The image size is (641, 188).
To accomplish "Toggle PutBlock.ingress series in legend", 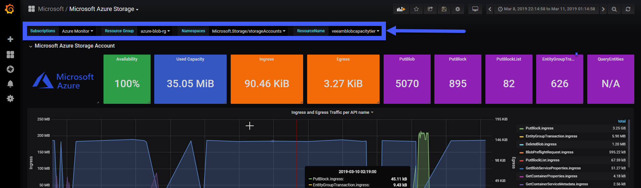I will pyautogui.click(x=540, y=128).
